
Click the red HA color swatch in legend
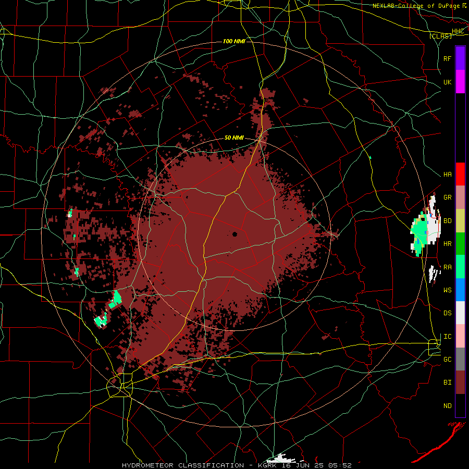click(x=460, y=174)
